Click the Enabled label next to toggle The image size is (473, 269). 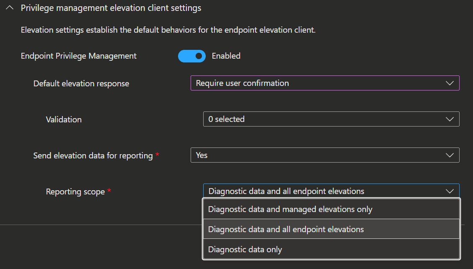pos(226,56)
